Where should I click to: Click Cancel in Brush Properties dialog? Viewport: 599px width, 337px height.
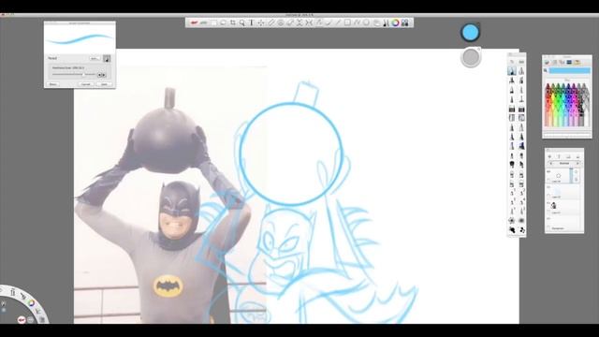point(85,84)
